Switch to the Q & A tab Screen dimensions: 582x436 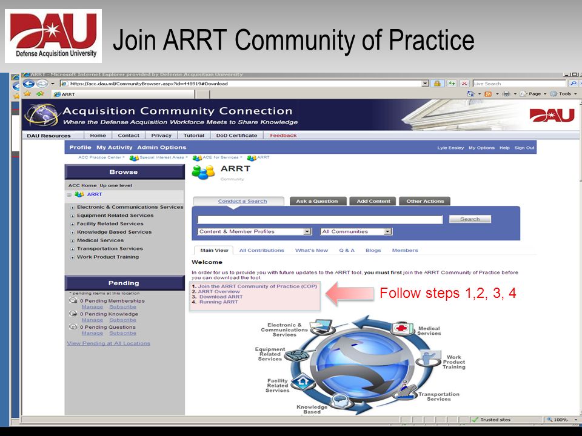pos(347,250)
